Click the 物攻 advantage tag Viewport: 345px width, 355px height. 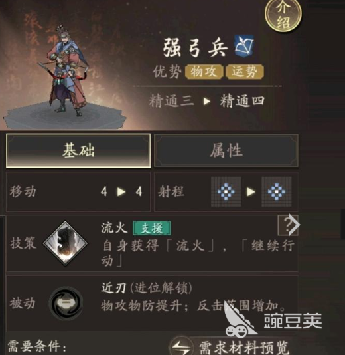pyautogui.click(x=204, y=72)
